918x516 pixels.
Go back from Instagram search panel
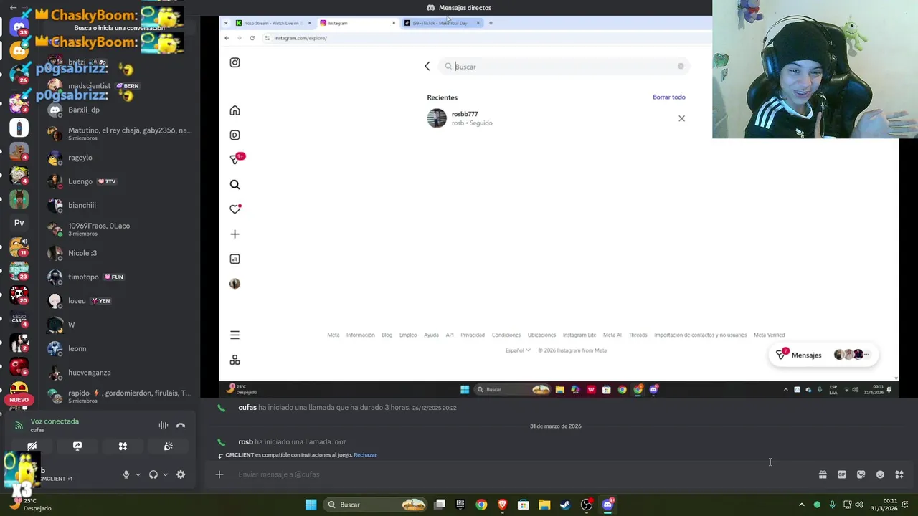click(x=427, y=66)
